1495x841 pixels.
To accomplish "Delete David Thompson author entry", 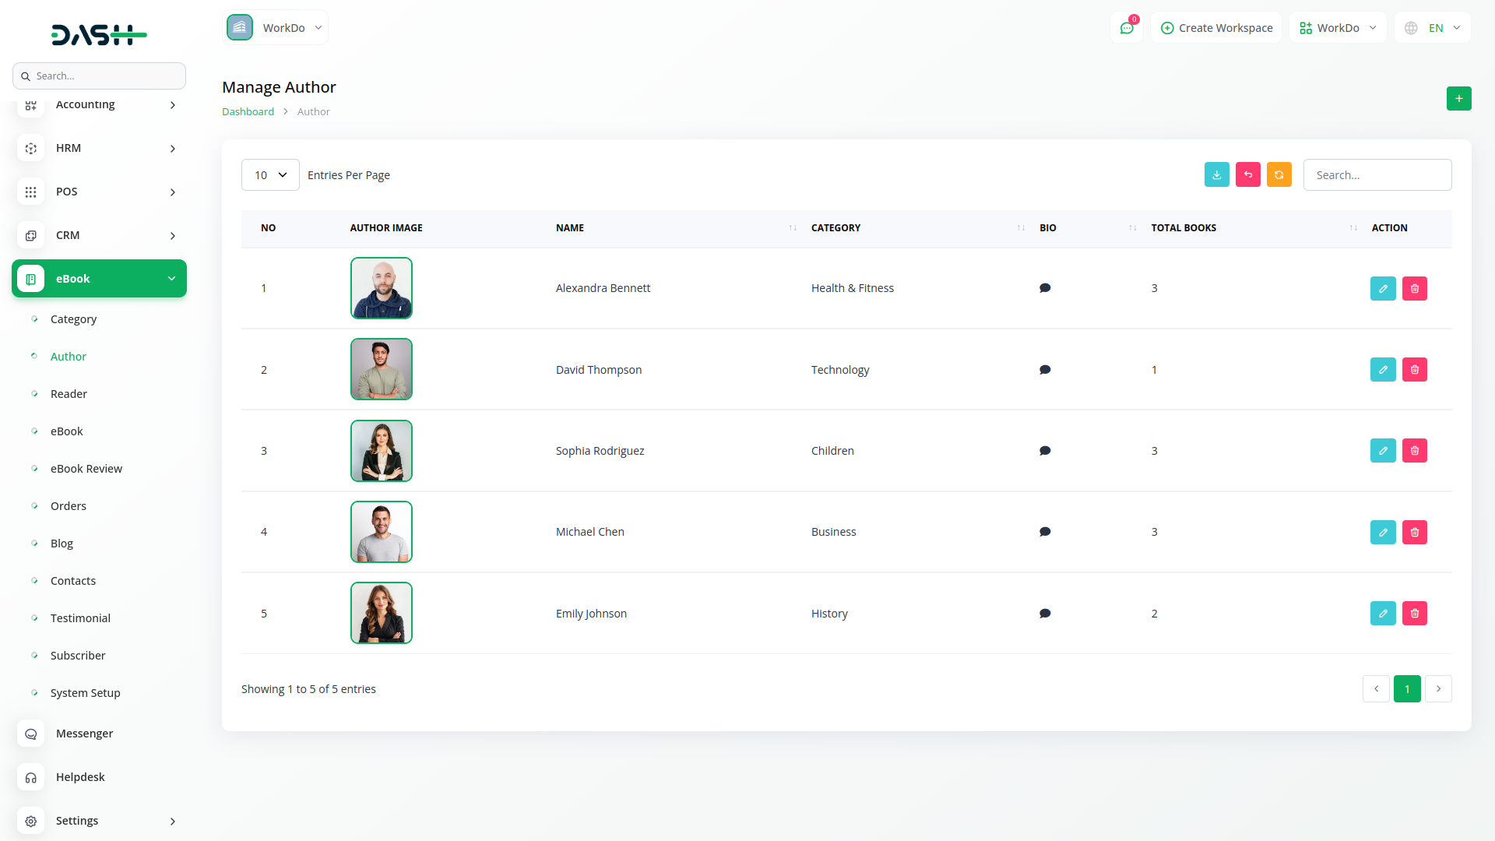I will pos(1414,370).
